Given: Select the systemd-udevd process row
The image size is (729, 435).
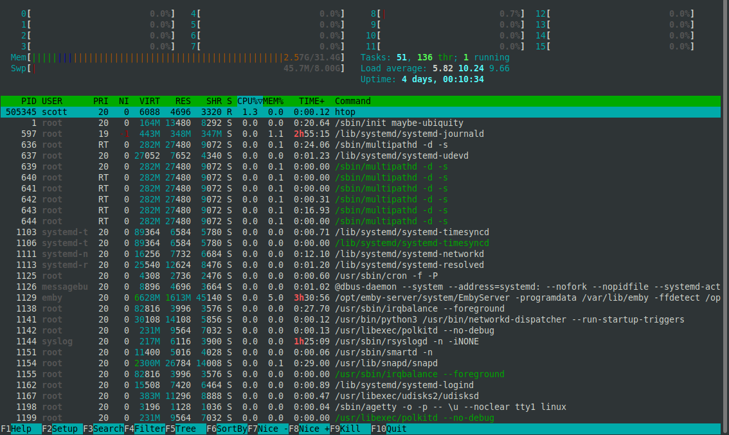Looking at the screenshot, I should 360,155.
